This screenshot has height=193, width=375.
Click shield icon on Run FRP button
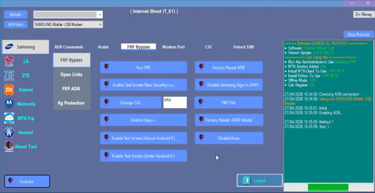pos(107,67)
